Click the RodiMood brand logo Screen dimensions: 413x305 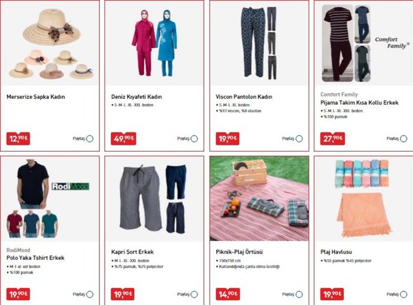tap(70, 187)
